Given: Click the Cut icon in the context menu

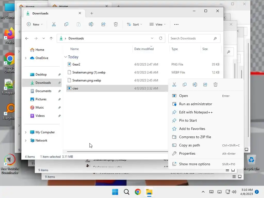Looking at the screenshot, I should pyautogui.click(x=174, y=85).
